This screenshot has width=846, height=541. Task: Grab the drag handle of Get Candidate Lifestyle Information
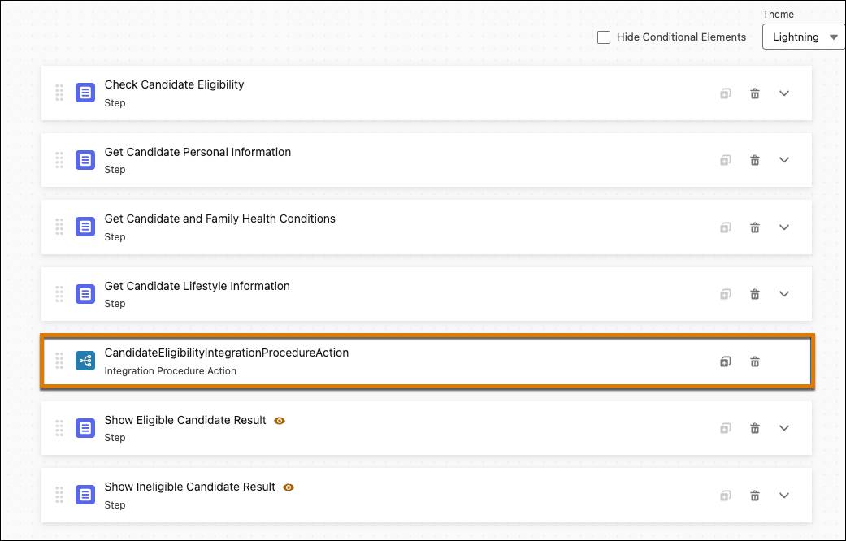coord(59,294)
